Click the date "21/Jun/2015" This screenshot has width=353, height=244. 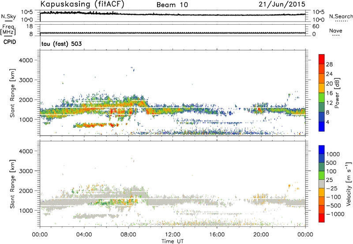[x=282, y=4]
